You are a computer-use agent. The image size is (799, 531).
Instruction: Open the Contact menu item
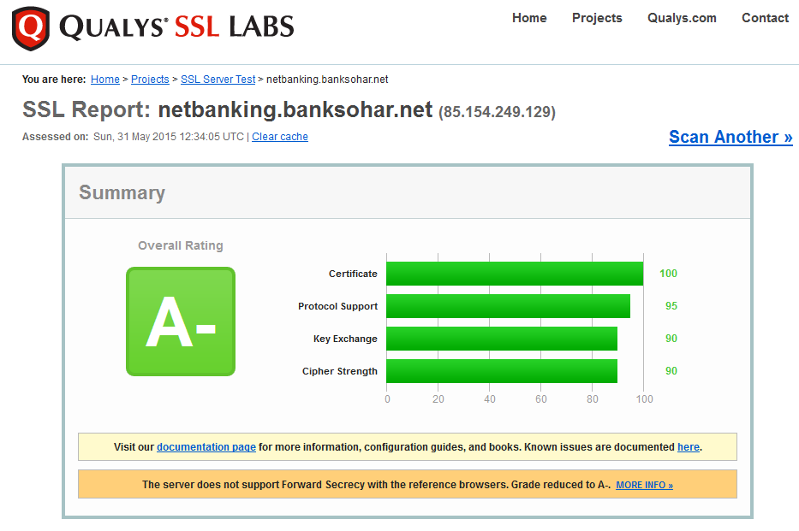click(765, 18)
